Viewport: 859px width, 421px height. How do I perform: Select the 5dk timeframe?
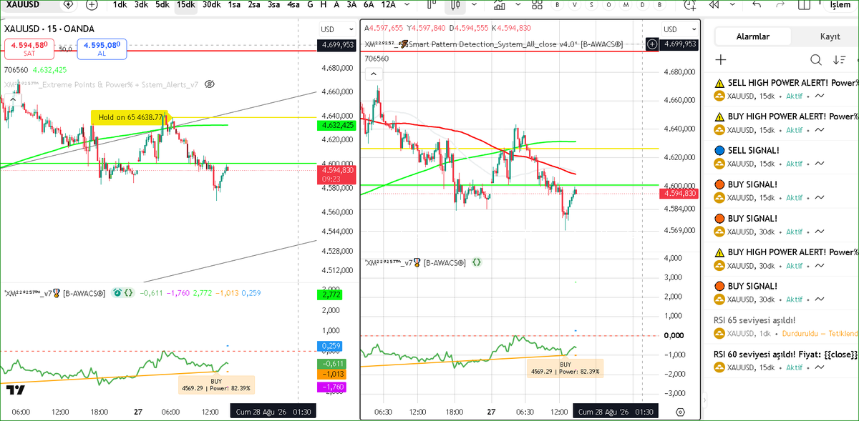click(162, 4)
